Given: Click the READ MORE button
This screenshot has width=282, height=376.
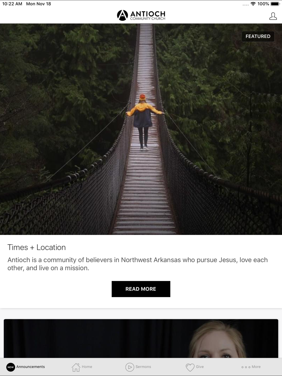Looking at the screenshot, I should pos(141,289).
